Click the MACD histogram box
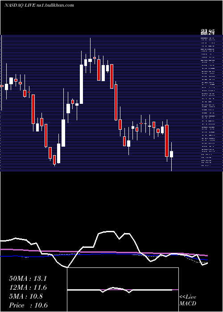 tap(123, 290)
